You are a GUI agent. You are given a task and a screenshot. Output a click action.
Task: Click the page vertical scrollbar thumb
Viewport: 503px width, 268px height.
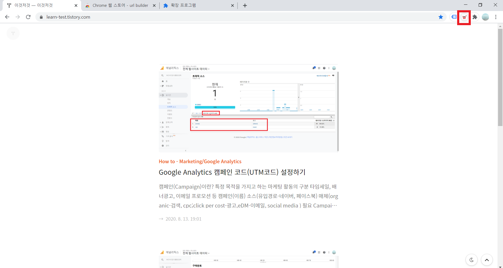pyautogui.click(x=500, y=77)
